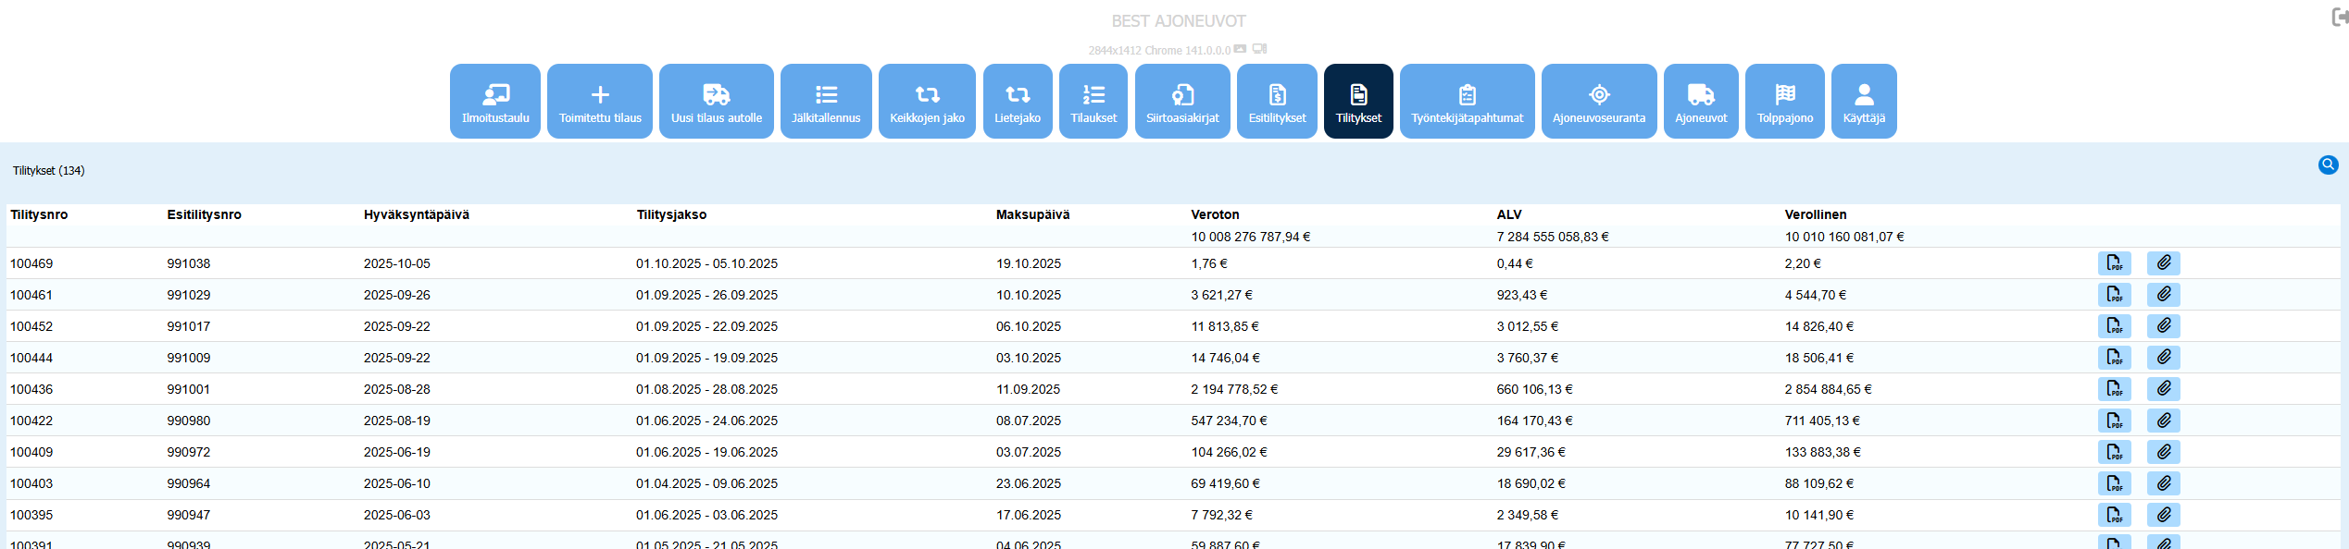Open the Tolppajono tab

1784,102
